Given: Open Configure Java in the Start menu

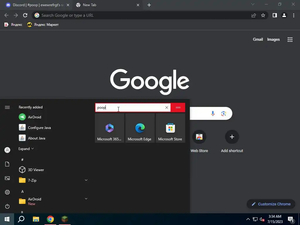Looking at the screenshot, I should point(35,127).
